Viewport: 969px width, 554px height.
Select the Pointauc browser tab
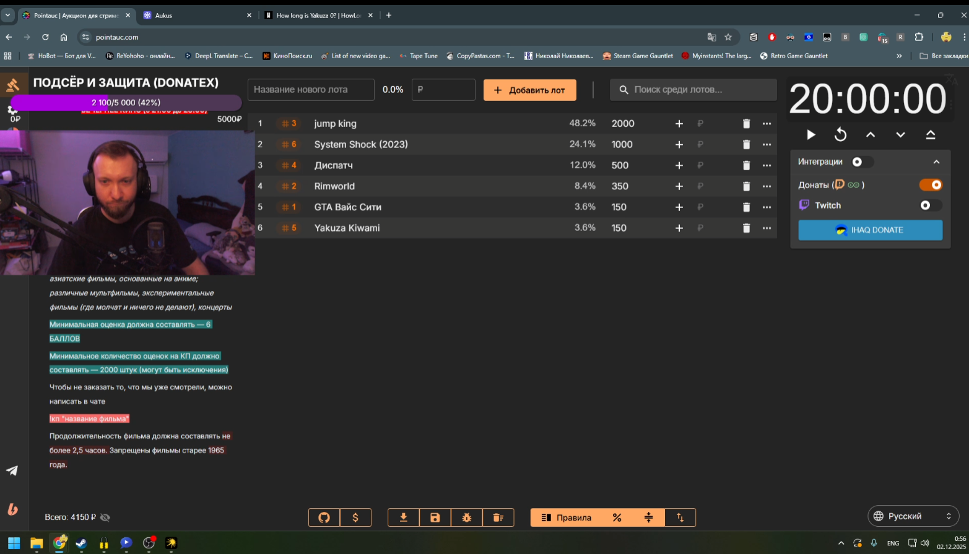point(76,15)
